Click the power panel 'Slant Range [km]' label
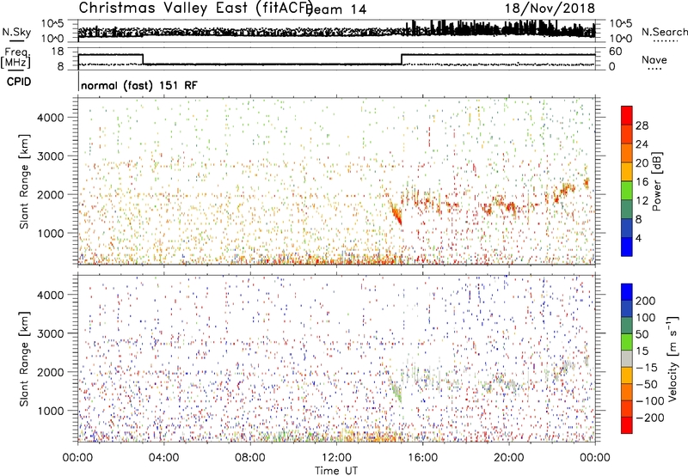Viewport: 688px width, 476px height. pos(24,181)
